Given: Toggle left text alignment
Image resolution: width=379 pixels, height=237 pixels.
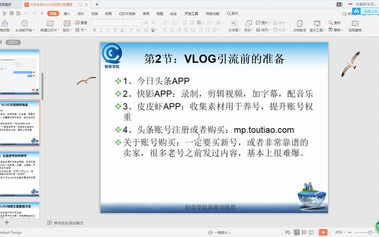Looking at the screenshot, I should click(x=165, y=30).
